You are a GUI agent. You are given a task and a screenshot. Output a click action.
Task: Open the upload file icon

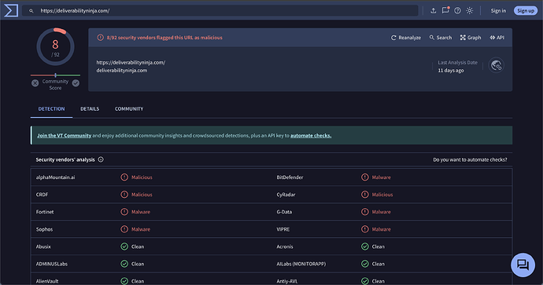tap(434, 11)
